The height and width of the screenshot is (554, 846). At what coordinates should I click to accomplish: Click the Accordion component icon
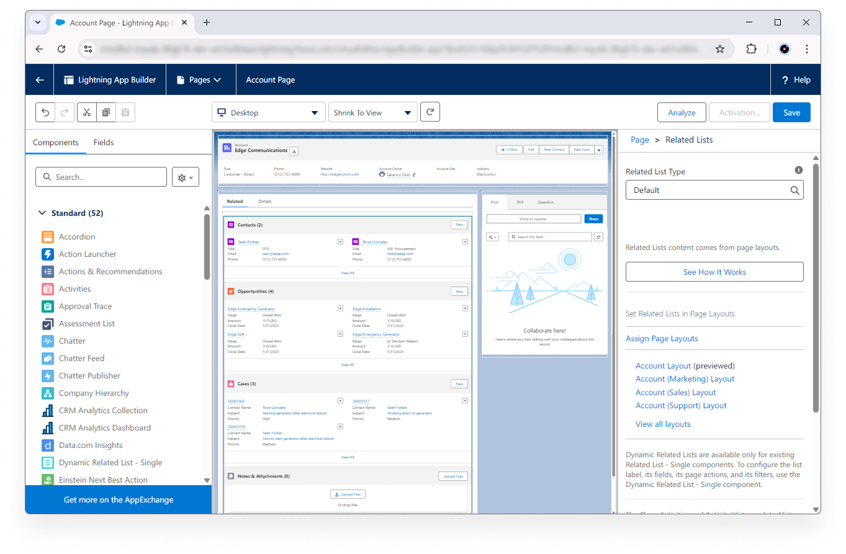coord(48,236)
